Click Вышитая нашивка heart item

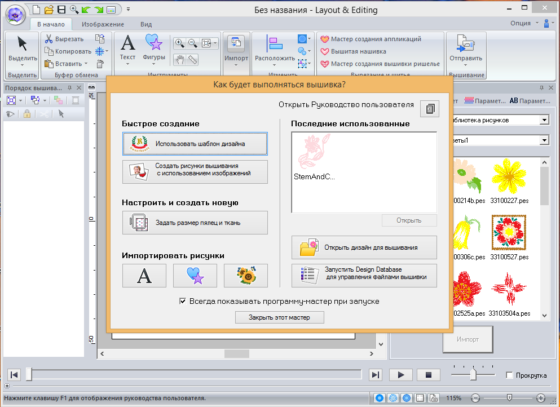[353, 51]
